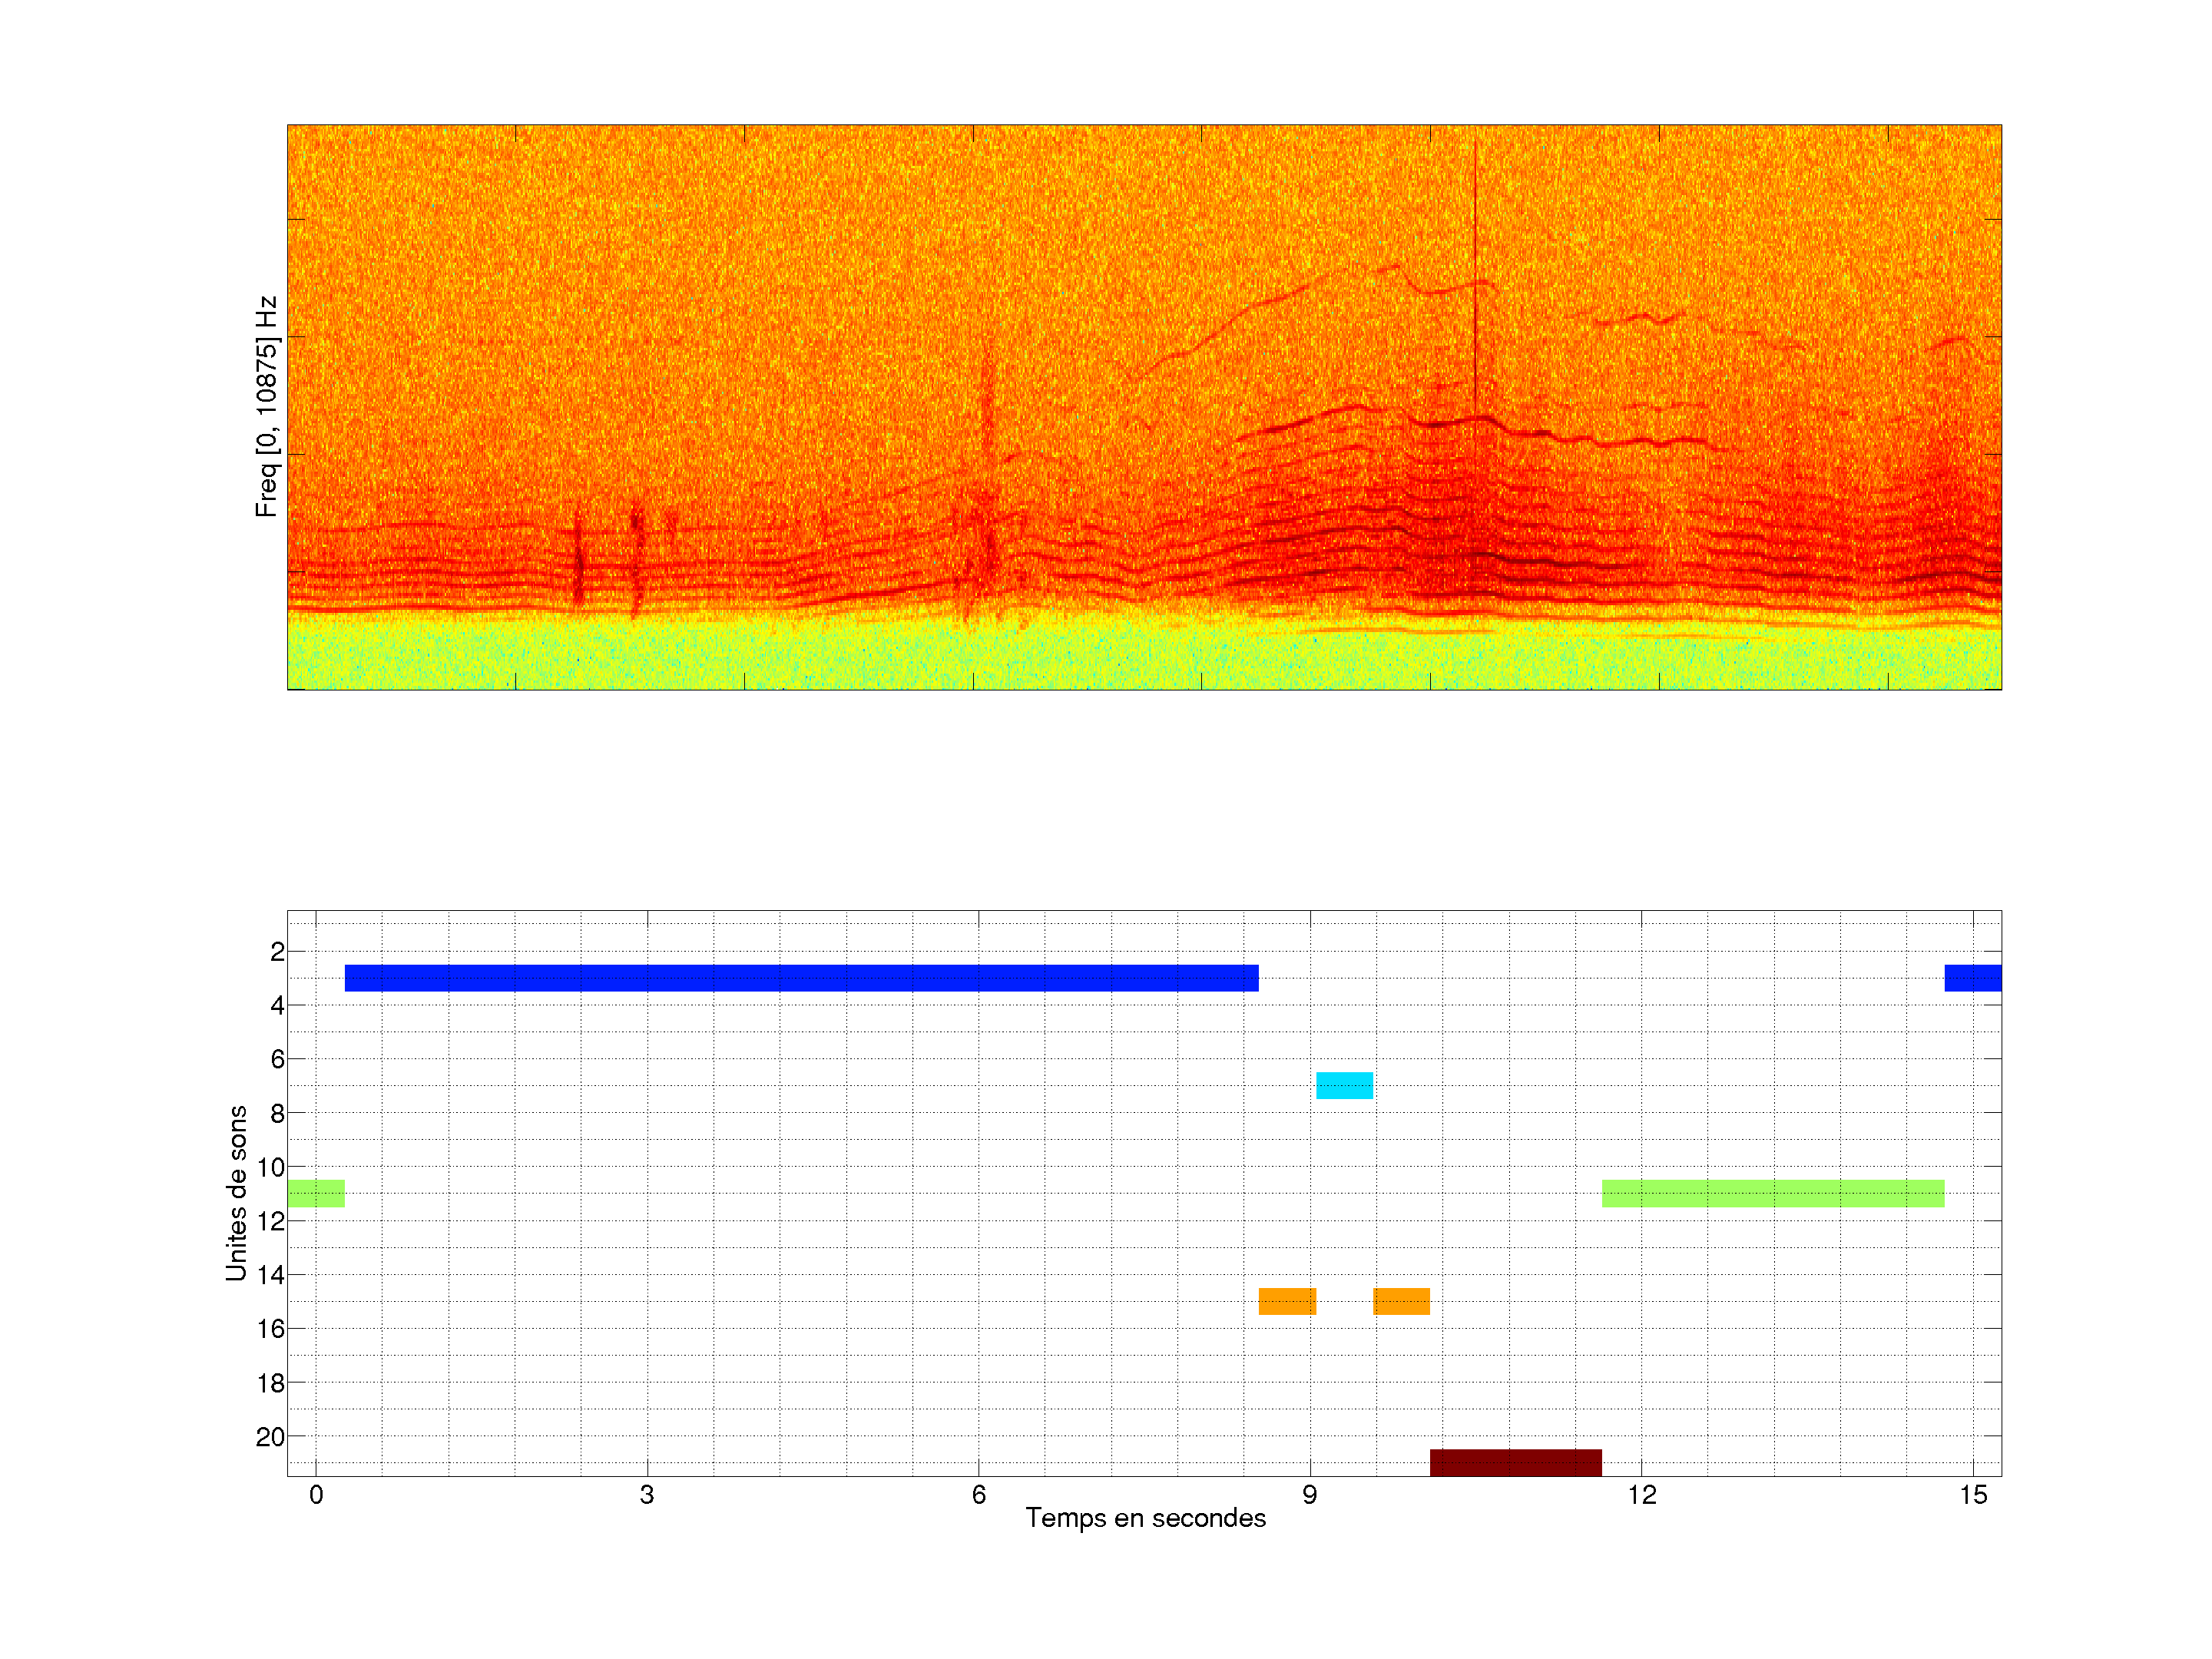Screen dimensions: 2212x1659
Task: Click the x-axis tick label 12
Action: click(x=1641, y=1495)
